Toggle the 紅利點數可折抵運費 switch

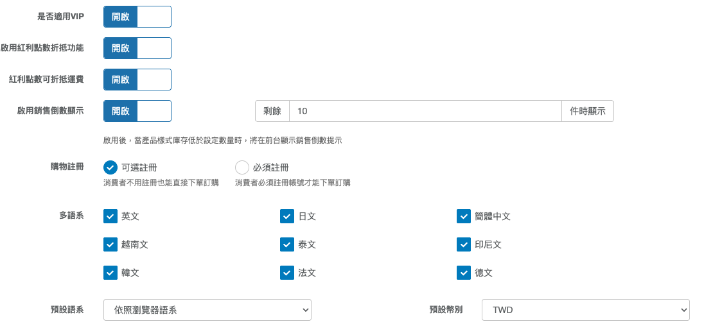click(137, 80)
